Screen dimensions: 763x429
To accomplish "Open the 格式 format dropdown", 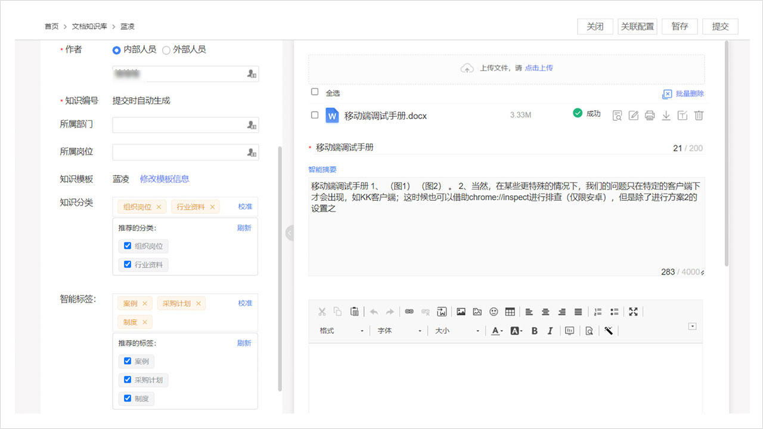I will pos(341,331).
